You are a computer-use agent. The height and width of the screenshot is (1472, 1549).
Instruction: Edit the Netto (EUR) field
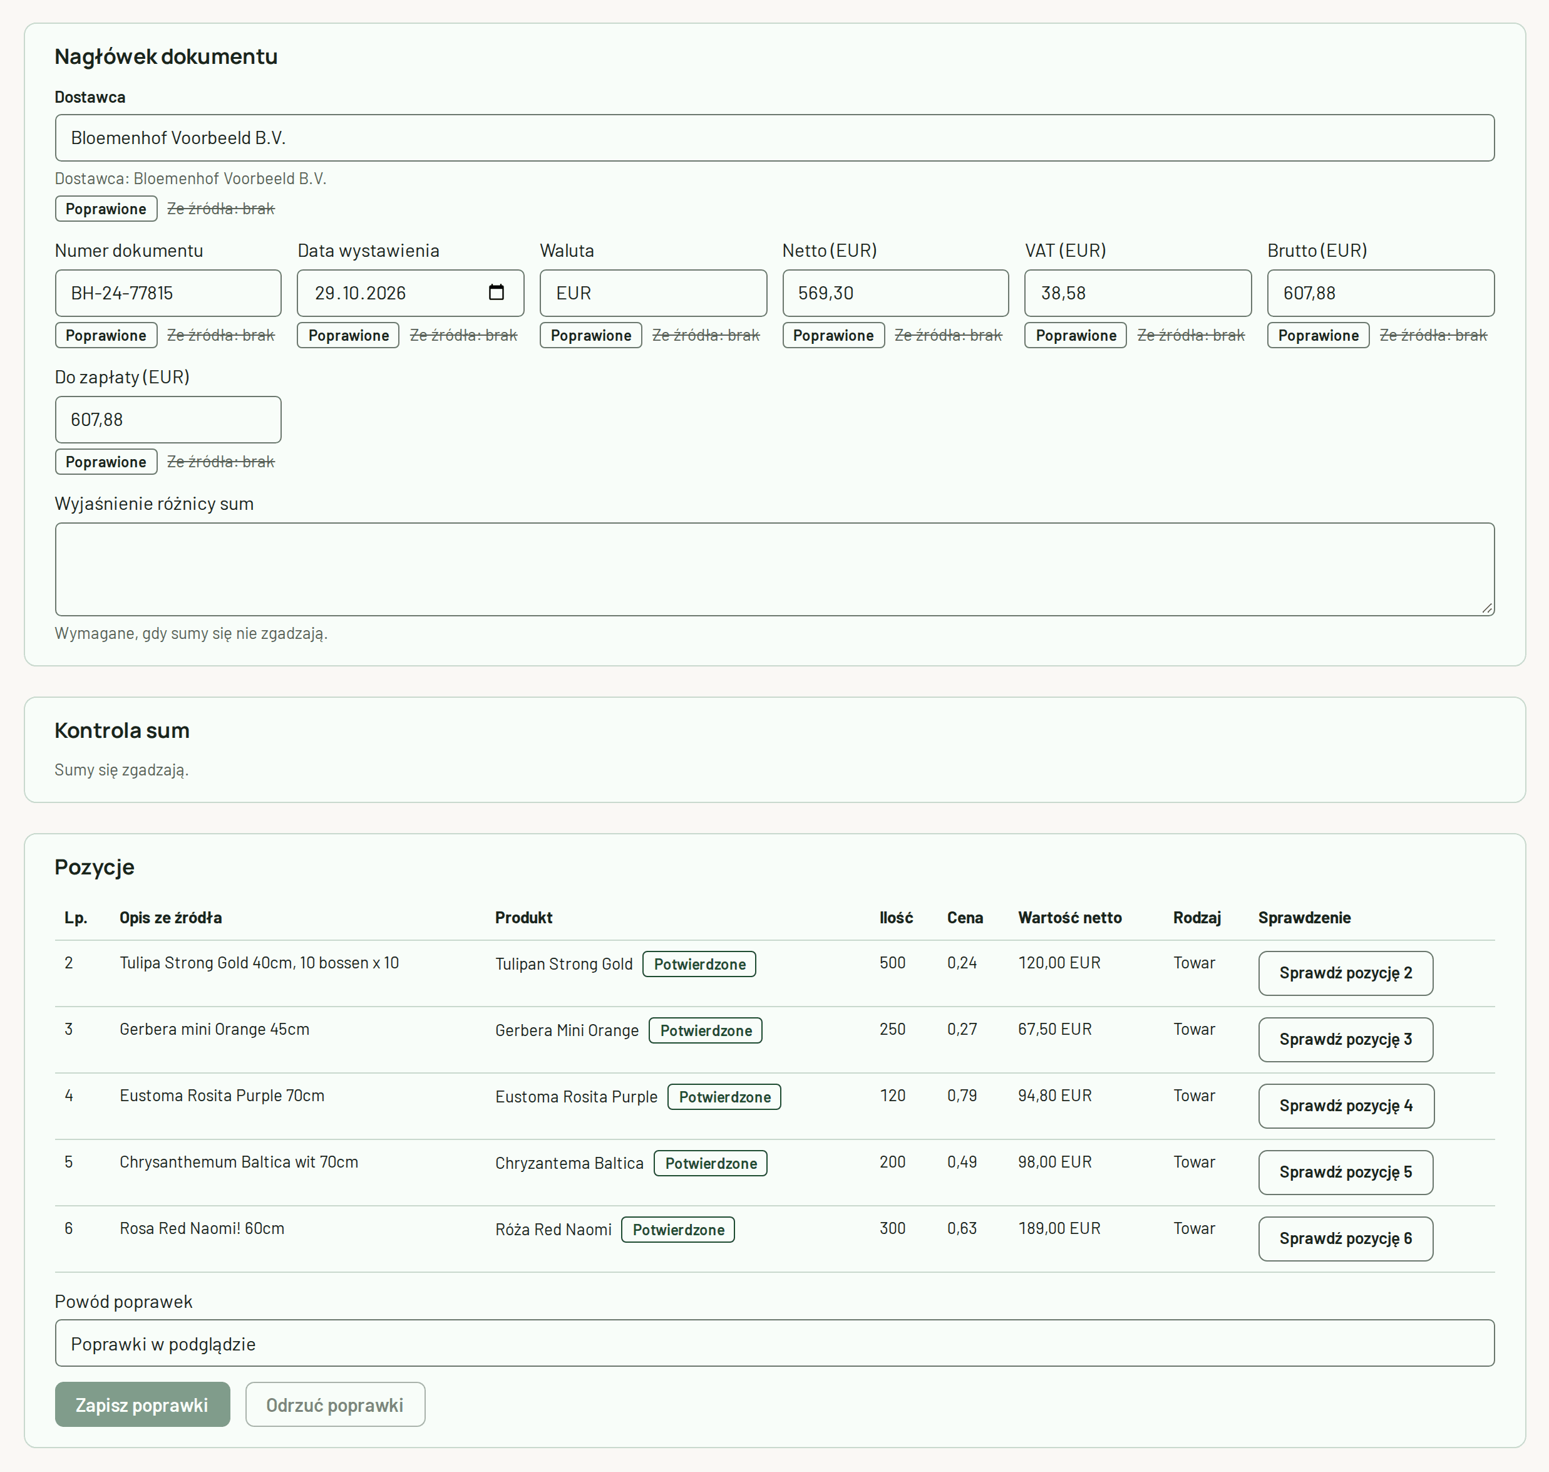coord(895,293)
